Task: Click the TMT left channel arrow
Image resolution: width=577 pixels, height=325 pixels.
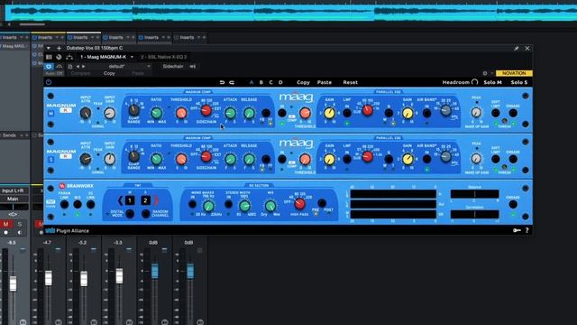Action: 120,200
